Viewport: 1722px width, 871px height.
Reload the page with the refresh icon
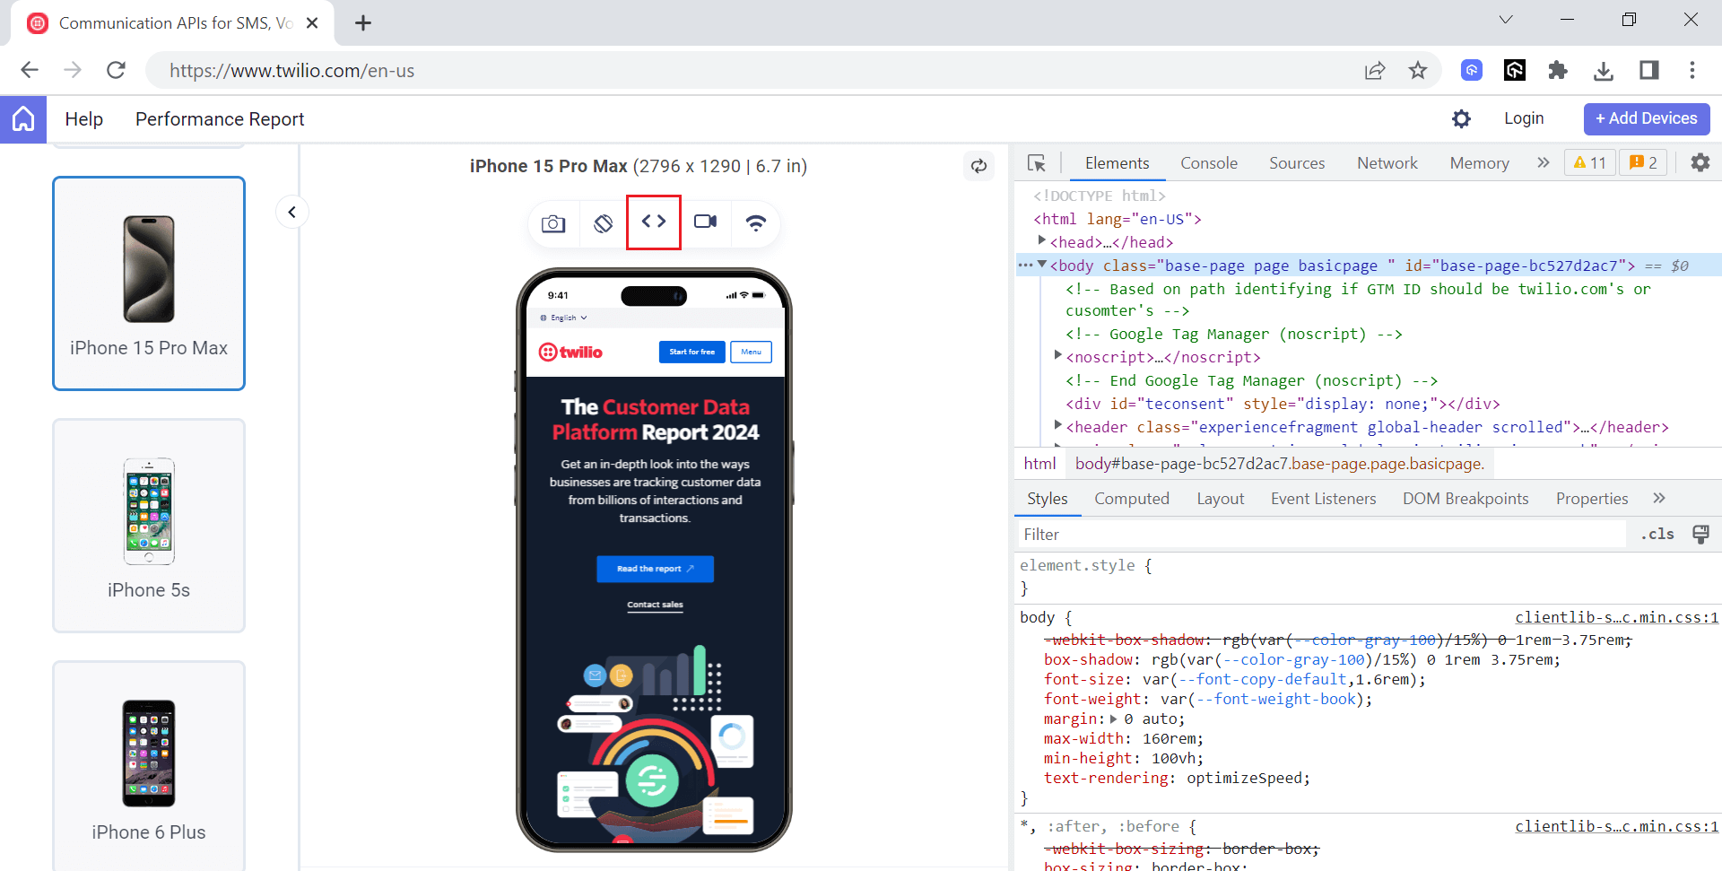point(116,70)
